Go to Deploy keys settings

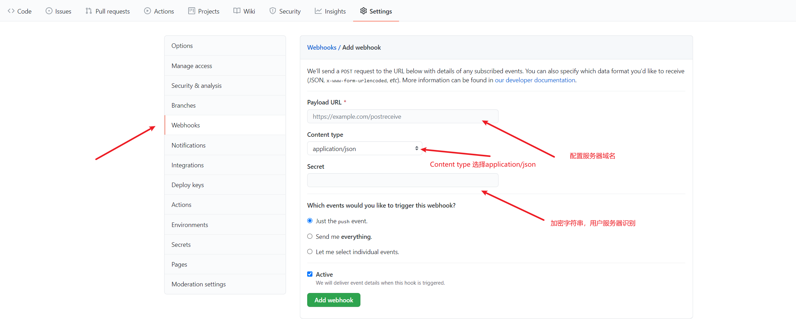(188, 185)
